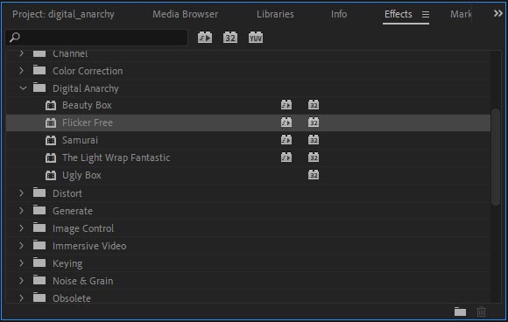Expand the Channel folder
This screenshot has width=508, height=322.
21,53
